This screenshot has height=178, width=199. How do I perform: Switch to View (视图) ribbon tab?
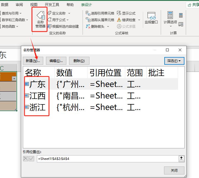point(34,5)
